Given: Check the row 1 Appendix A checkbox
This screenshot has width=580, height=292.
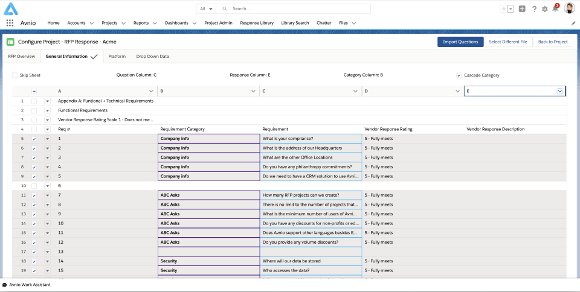Looking at the screenshot, I should (x=34, y=101).
